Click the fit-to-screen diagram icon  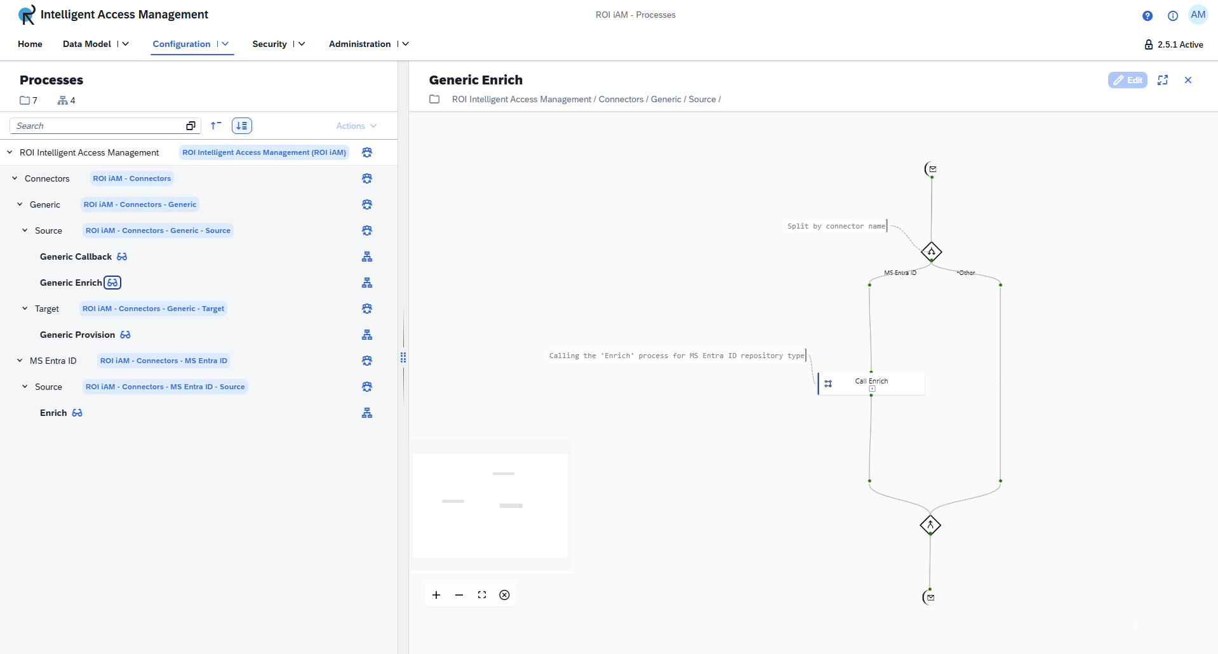tap(482, 595)
